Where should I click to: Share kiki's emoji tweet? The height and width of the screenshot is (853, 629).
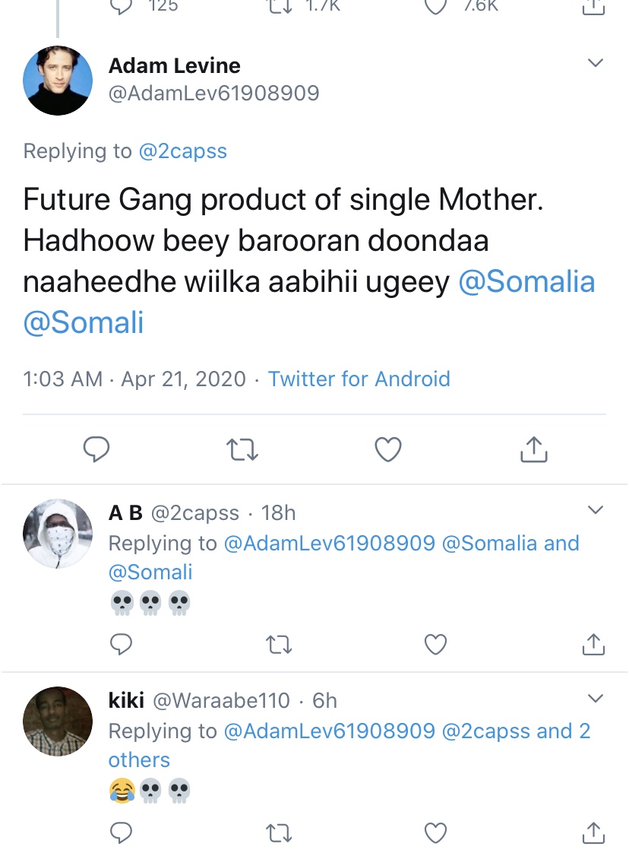point(592,833)
